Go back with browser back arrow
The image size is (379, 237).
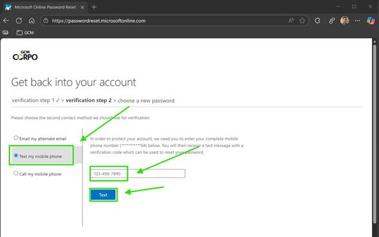[x=6, y=21]
